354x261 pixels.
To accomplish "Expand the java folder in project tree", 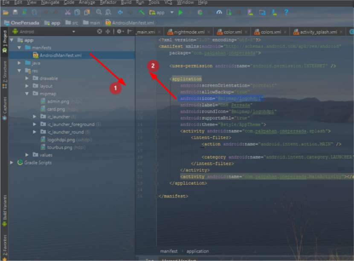I will [x=19, y=63].
